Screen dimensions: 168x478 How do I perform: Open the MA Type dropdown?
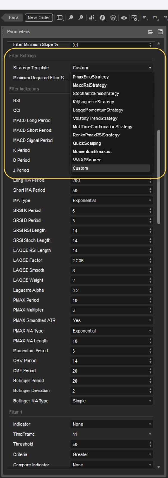pyautogui.click(x=111, y=201)
